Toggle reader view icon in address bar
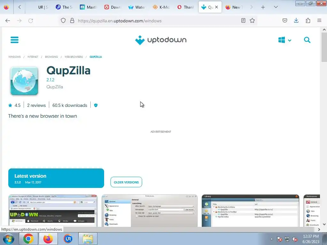Viewport: 327px width, 245px height. (243, 21)
